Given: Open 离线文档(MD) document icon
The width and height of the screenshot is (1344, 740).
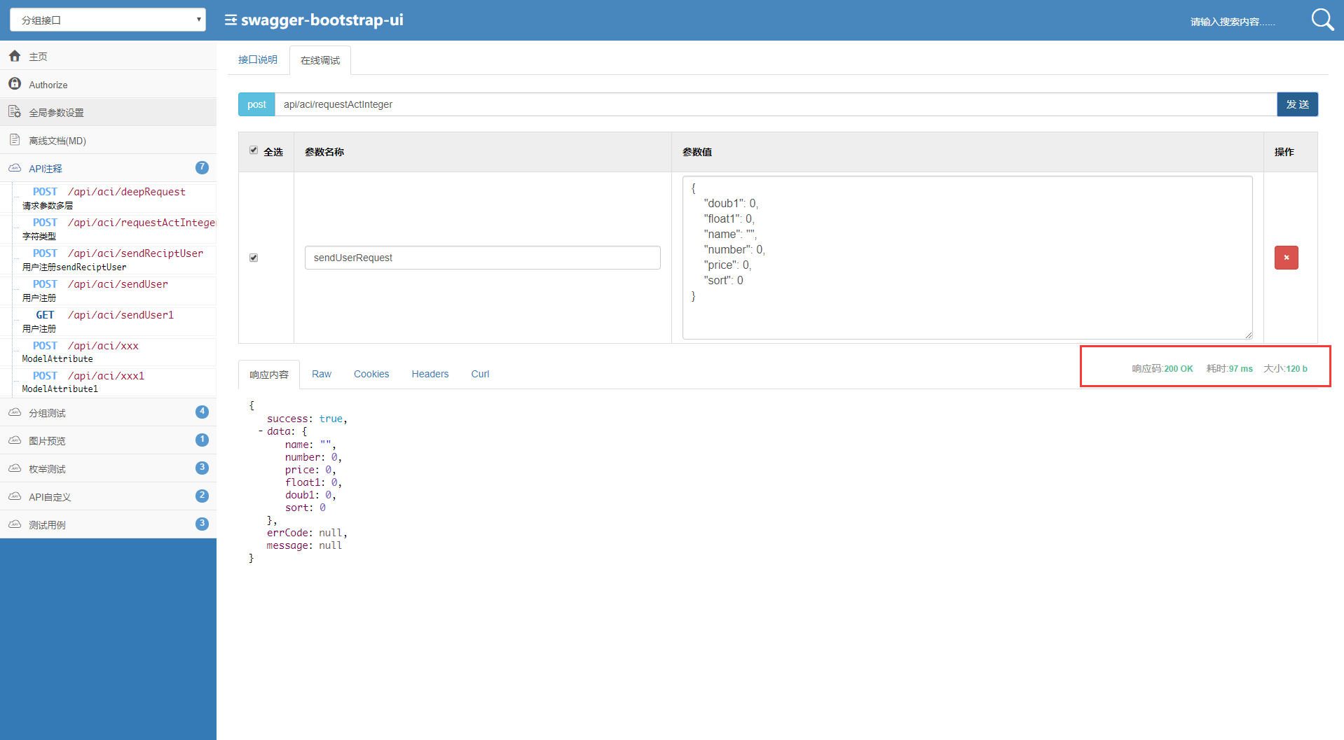Looking at the screenshot, I should [x=15, y=140].
